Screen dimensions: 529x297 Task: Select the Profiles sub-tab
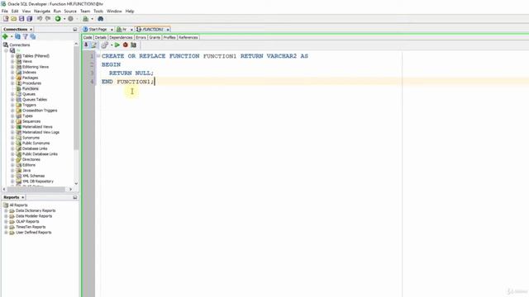pyautogui.click(x=169, y=37)
